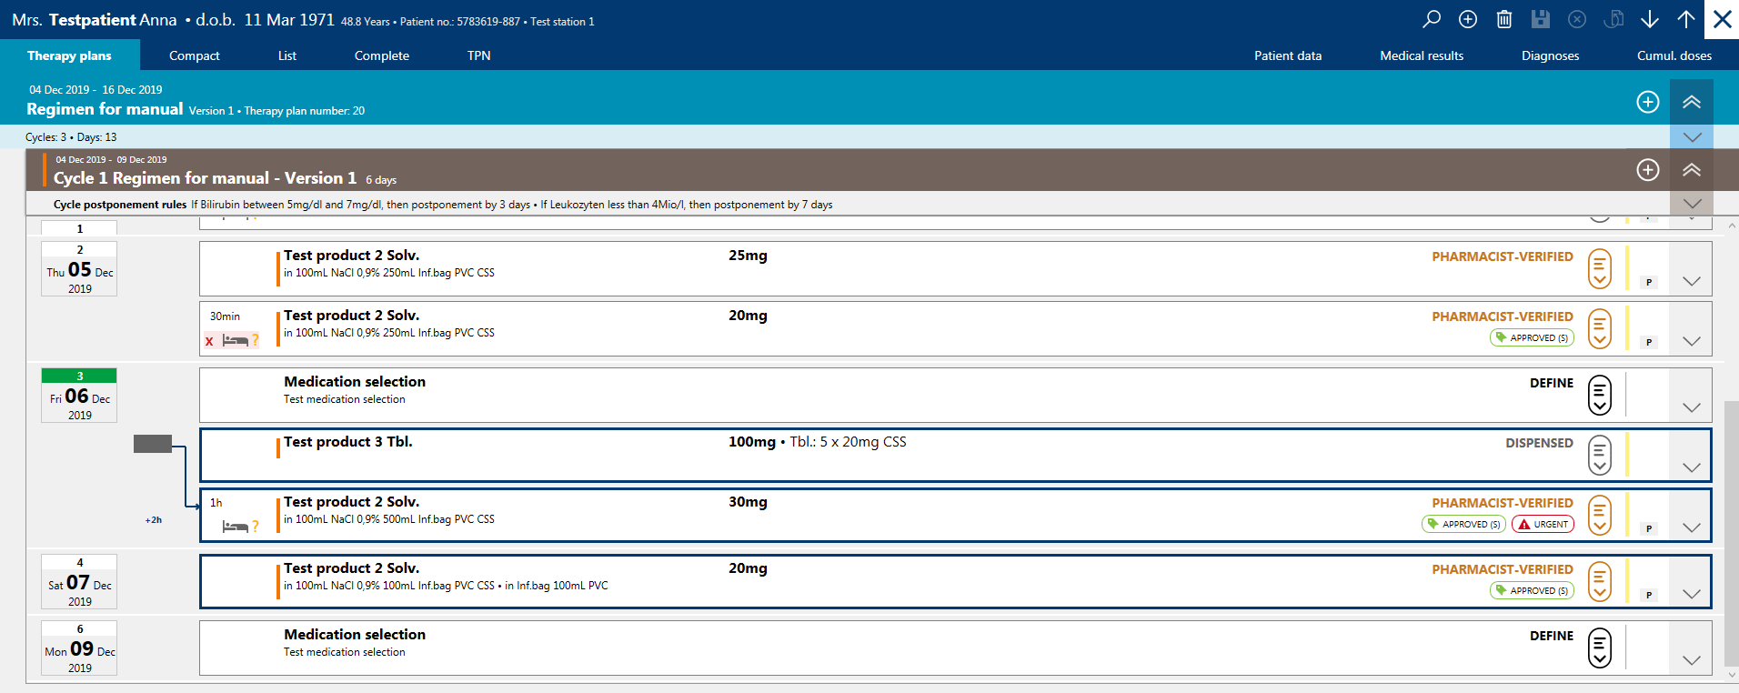Image resolution: width=1739 pixels, height=693 pixels.
Task: Click the down arrow navigation icon
Action: click(1650, 19)
